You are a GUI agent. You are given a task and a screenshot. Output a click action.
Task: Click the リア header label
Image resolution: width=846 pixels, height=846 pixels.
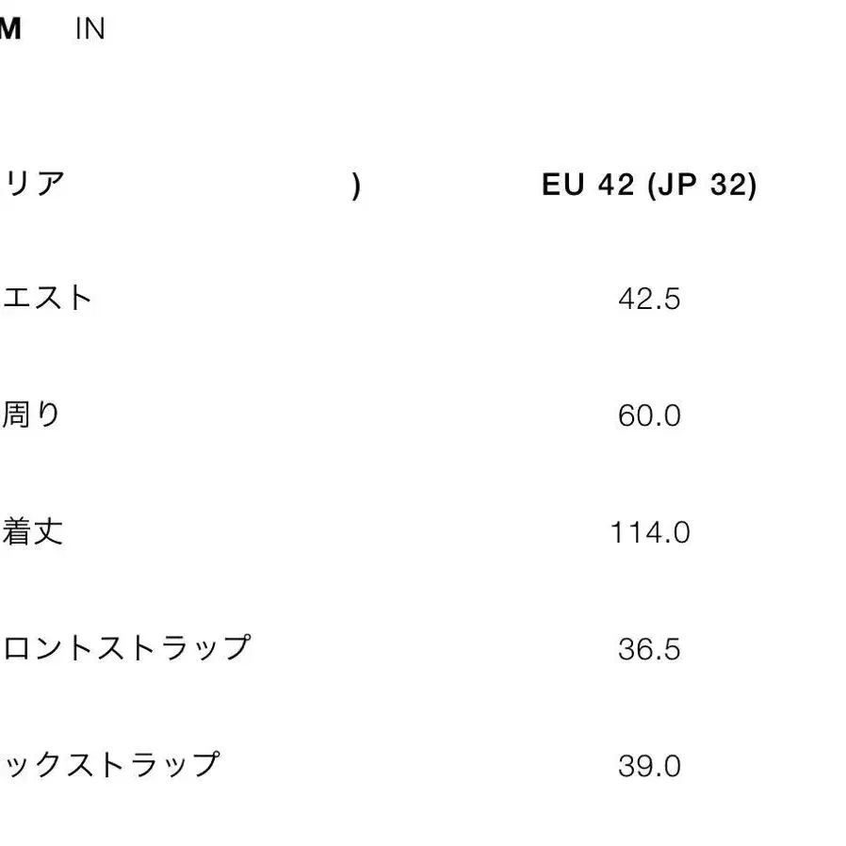(x=34, y=183)
